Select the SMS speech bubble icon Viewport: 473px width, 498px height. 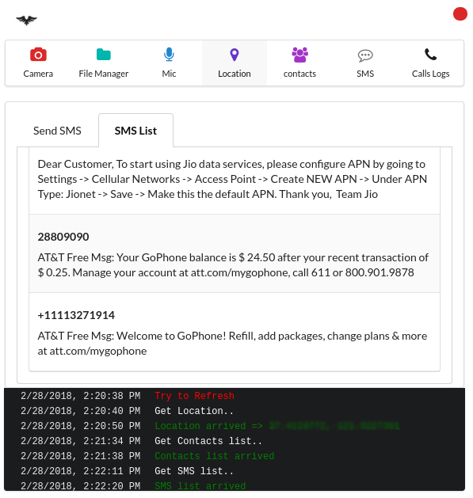tap(365, 55)
